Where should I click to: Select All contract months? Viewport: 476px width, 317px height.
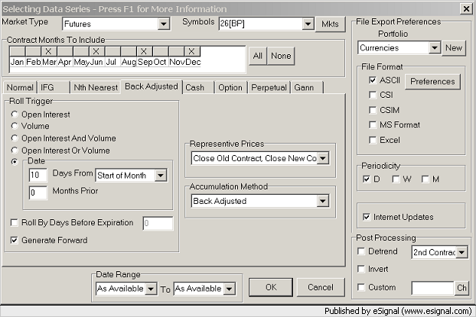click(258, 56)
